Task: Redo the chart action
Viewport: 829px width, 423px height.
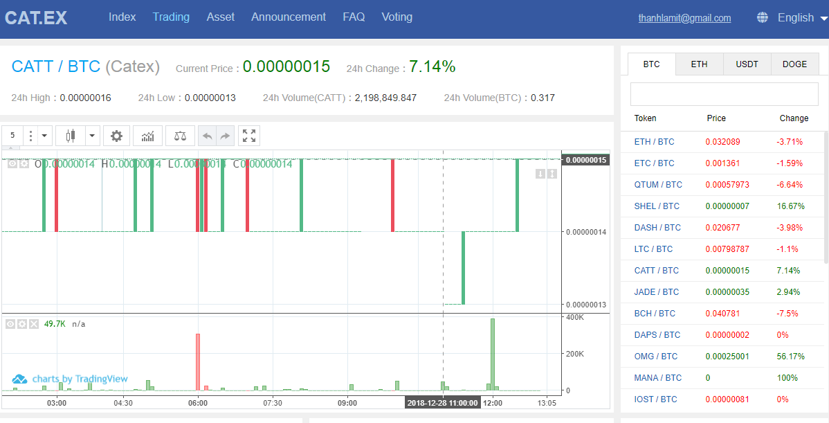Action: point(225,136)
